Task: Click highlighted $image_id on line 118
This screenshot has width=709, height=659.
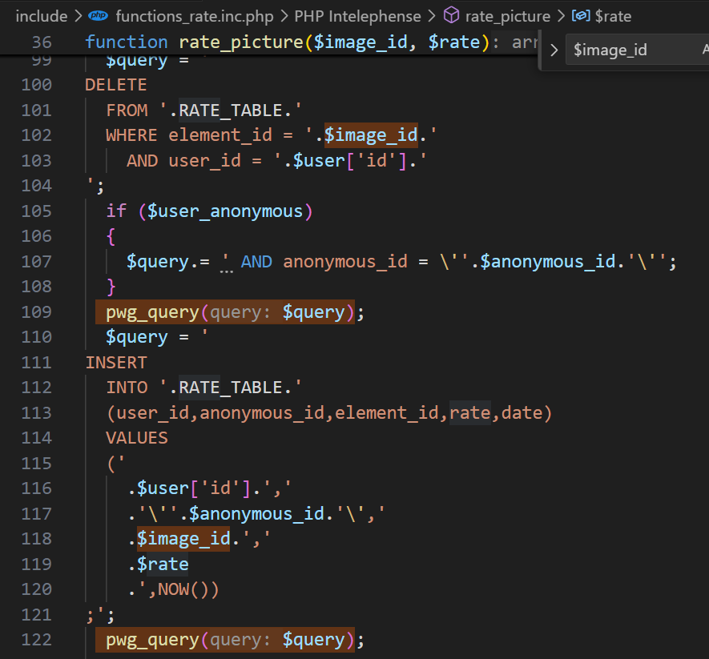Action: (x=183, y=539)
